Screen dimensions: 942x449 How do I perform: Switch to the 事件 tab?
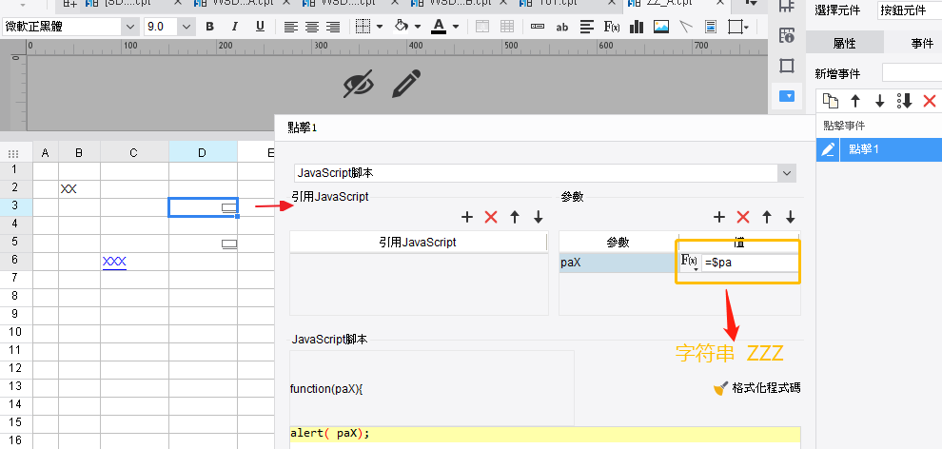[x=922, y=43]
